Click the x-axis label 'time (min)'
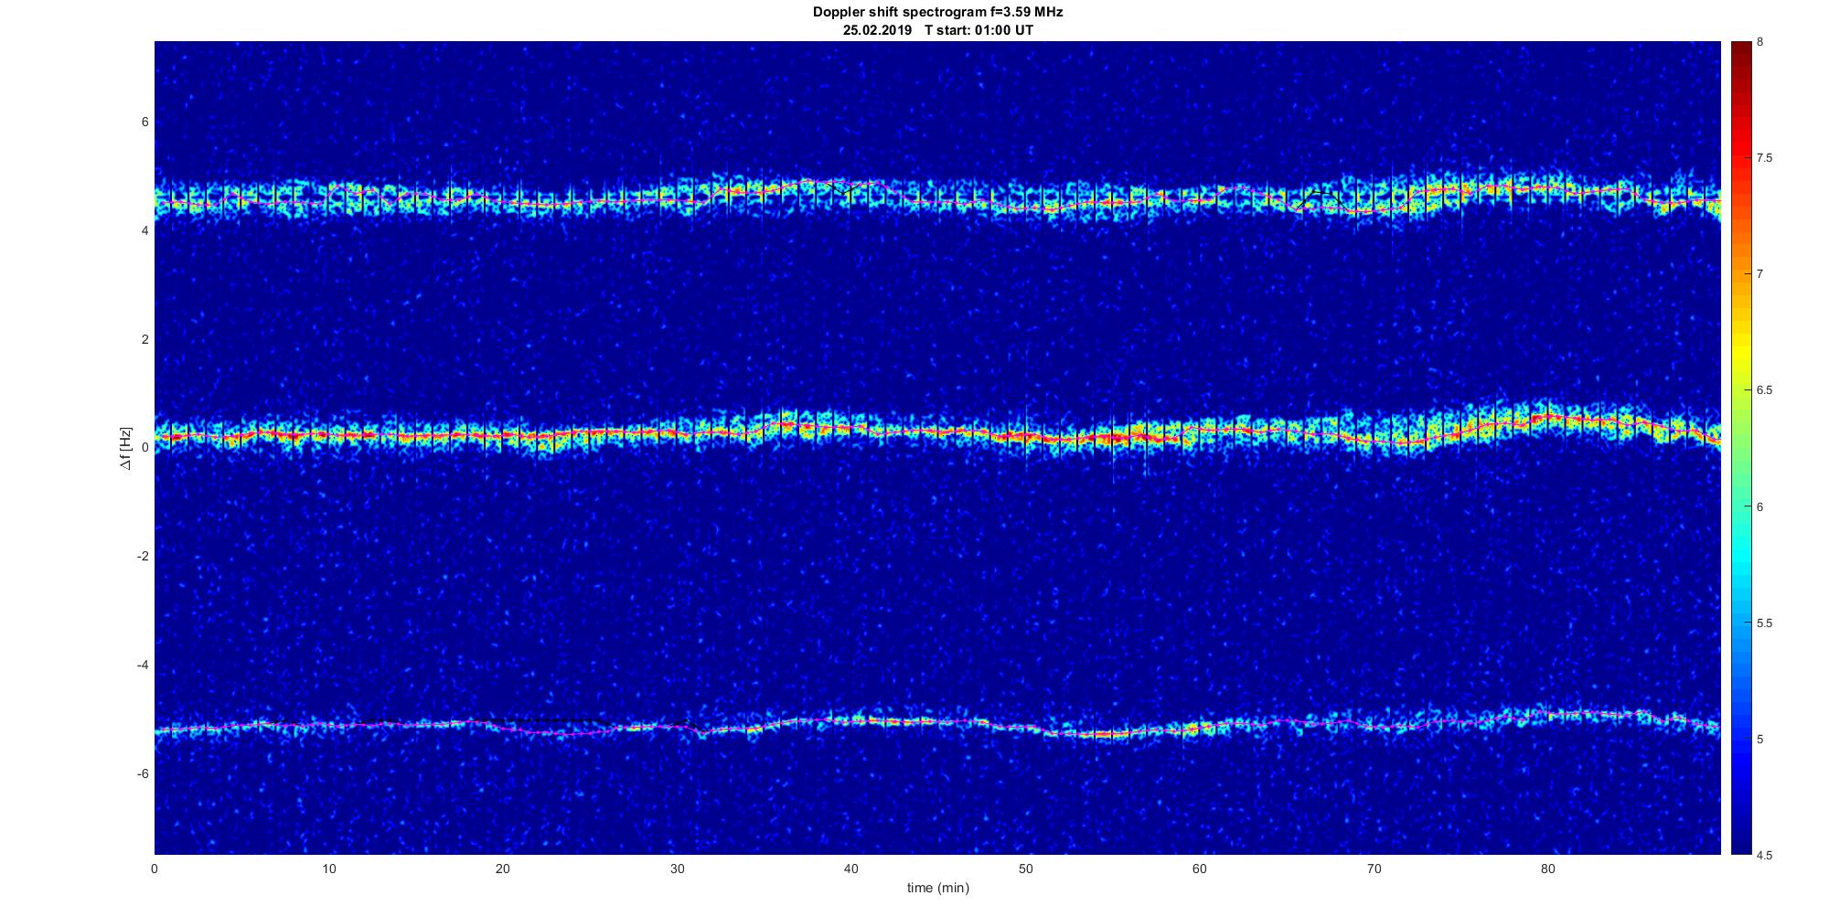The image size is (1829, 917). pyautogui.click(x=937, y=888)
